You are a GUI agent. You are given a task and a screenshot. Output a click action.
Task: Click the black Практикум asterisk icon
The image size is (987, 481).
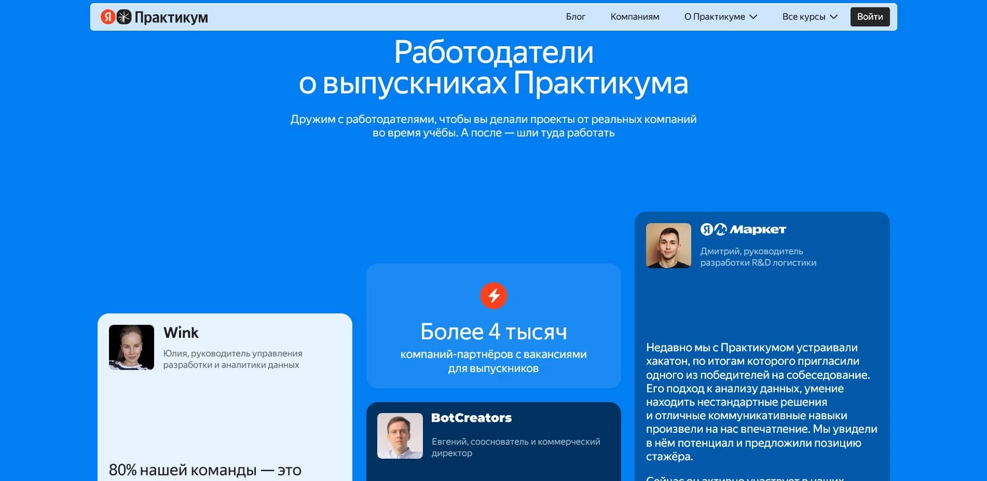(123, 17)
